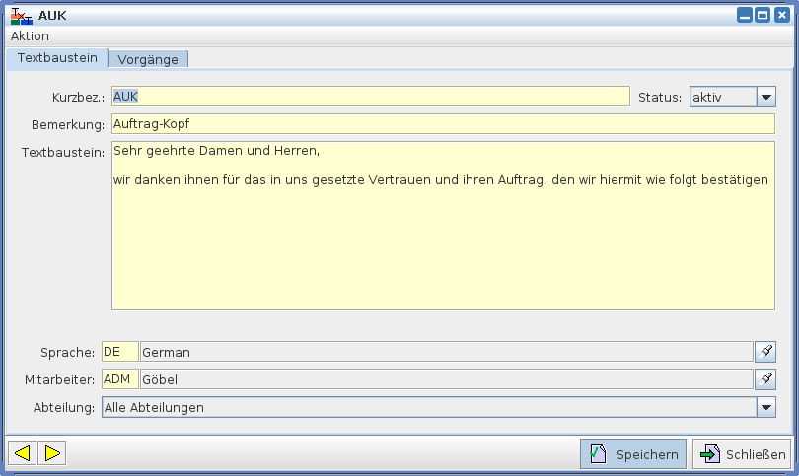The width and height of the screenshot is (799, 476).
Task: Click the AUK application icon in title bar
Action: point(21,16)
